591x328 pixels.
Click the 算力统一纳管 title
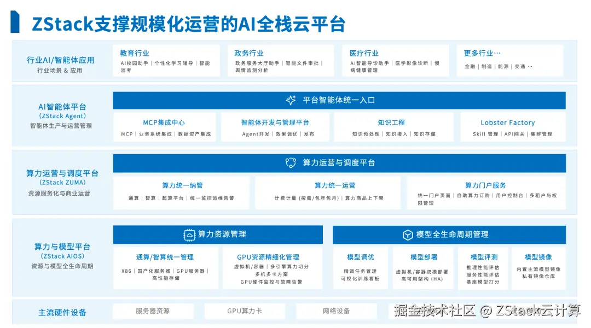[x=182, y=185]
